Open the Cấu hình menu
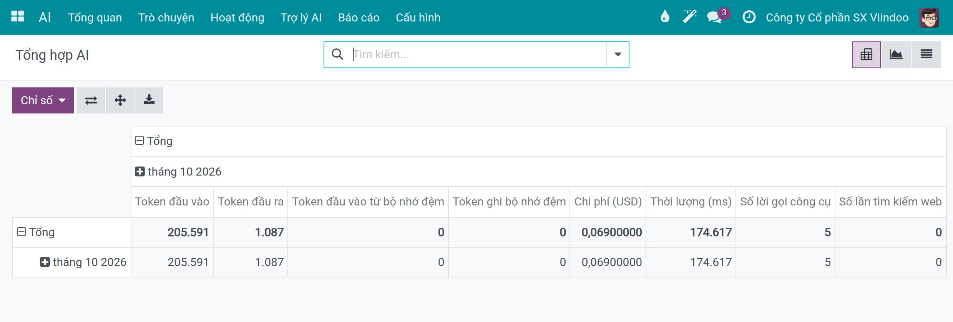 [x=418, y=18]
